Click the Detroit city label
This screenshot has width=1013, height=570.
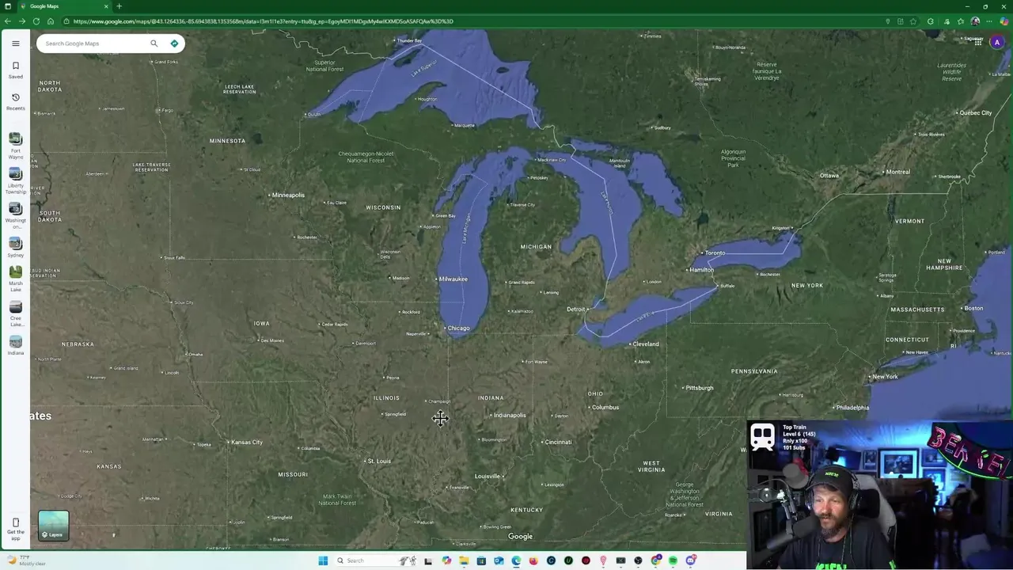pyautogui.click(x=576, y=309)
